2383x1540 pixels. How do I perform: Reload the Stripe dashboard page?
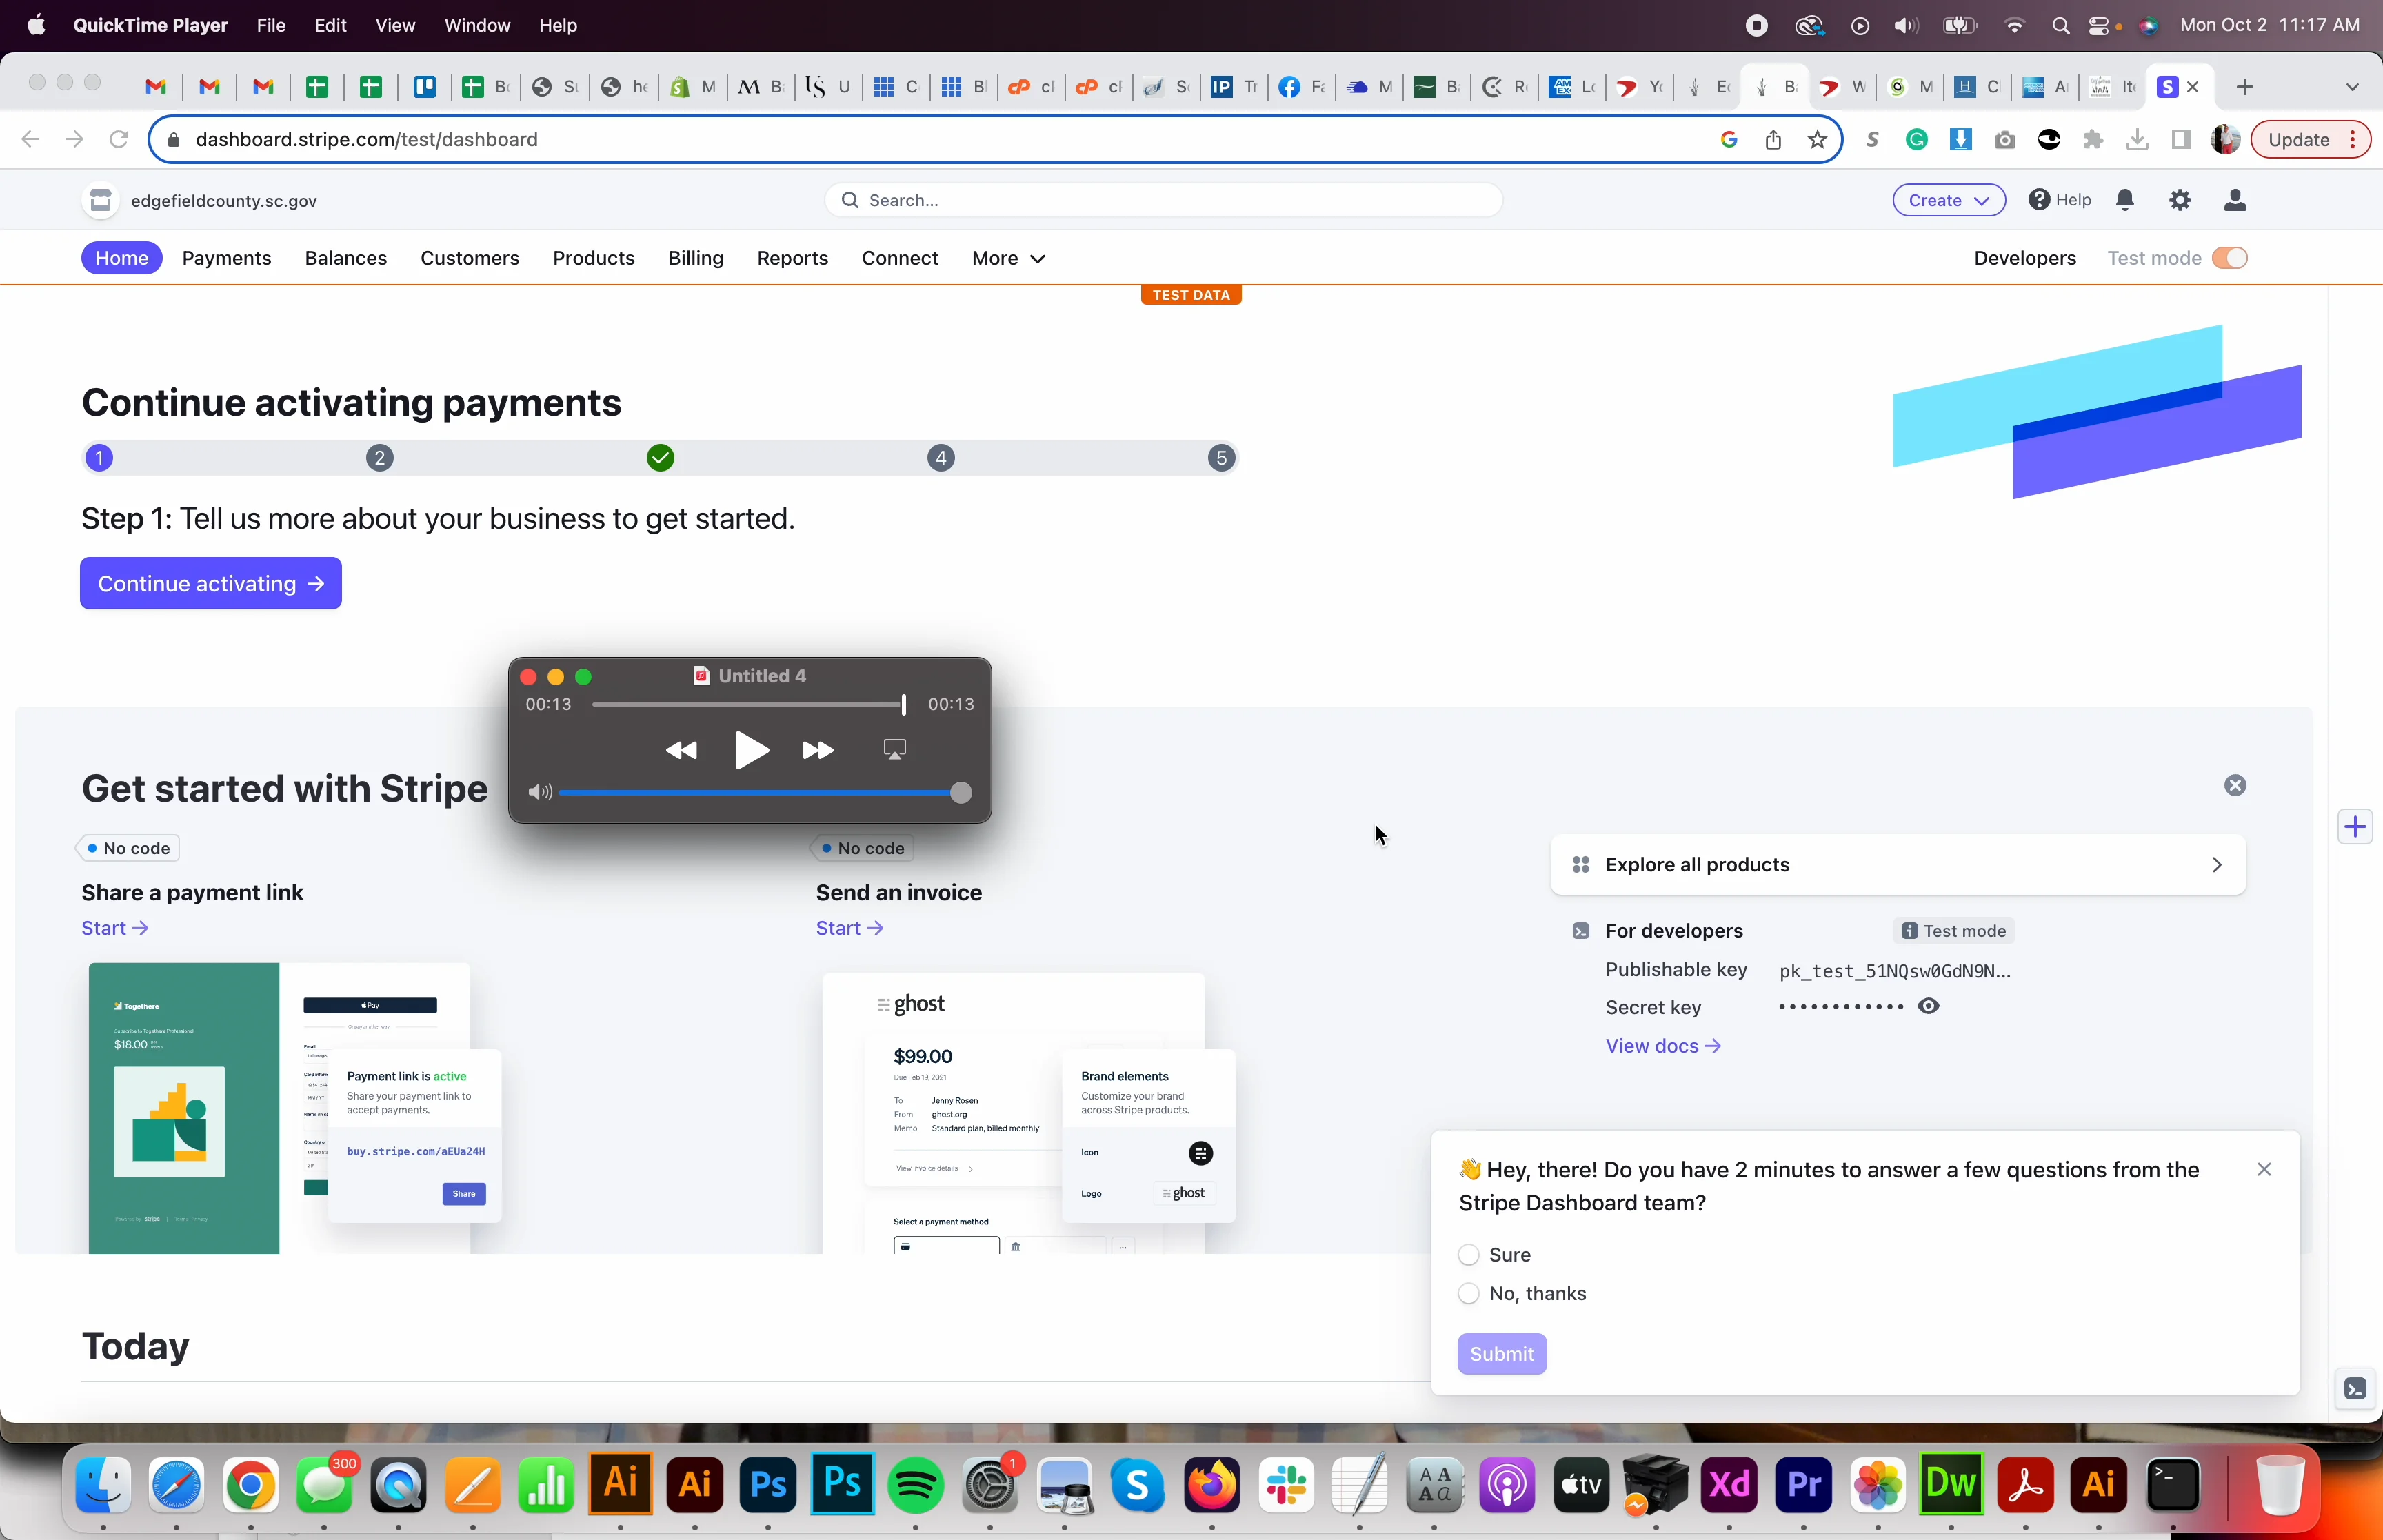point(119,139)
